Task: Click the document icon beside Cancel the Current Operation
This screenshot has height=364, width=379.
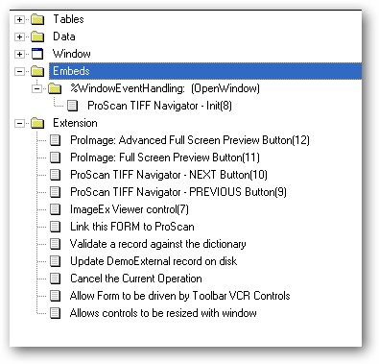Action: point(55,279)
